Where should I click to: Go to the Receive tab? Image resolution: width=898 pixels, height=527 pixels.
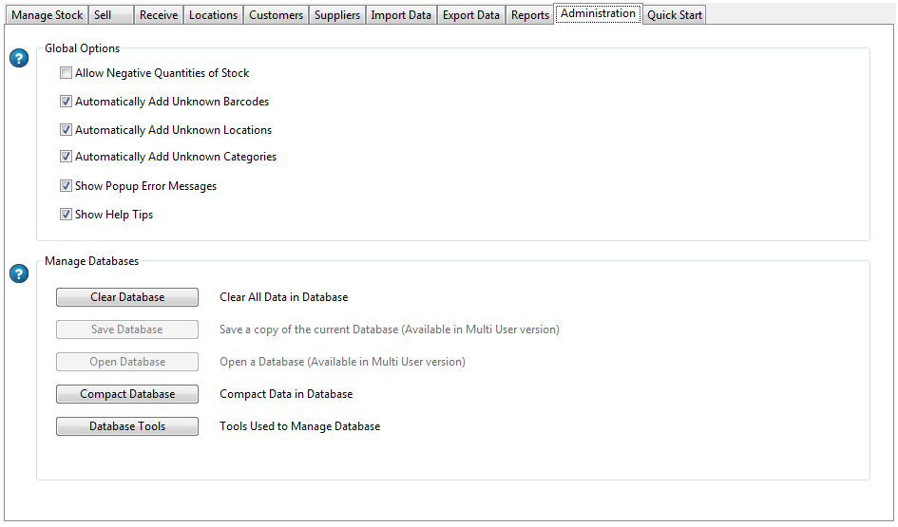(x=159, y=15)
